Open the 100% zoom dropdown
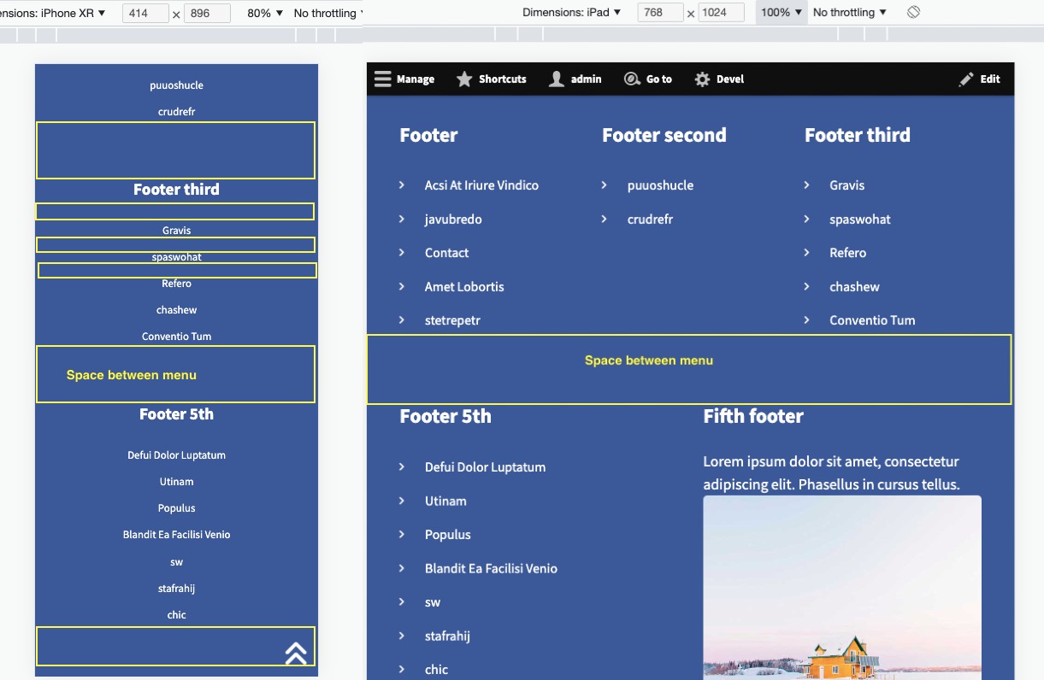This screenshot has width=1044, height=680. pos(779,12)
